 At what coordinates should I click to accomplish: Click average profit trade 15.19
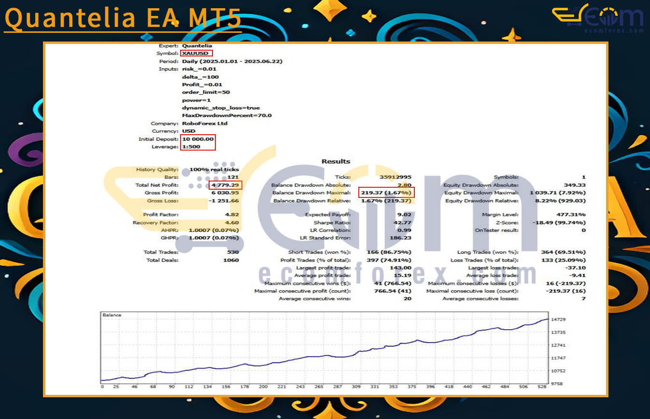click(x=403, y=276)
